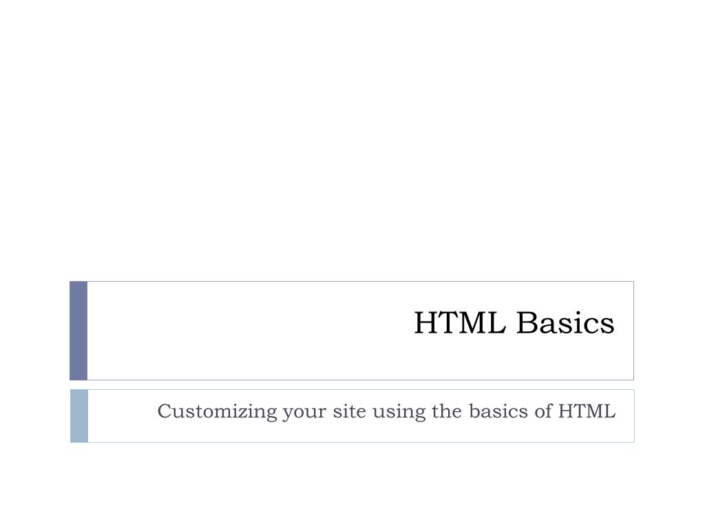
Task: Click the light blue subtitle accent bar
Action: (79, 416)
